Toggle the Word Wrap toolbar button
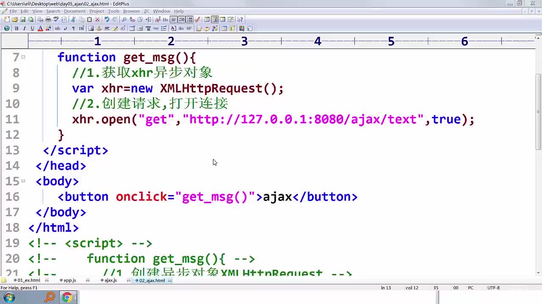The height and width of the screenshot is (304, 542). (x=174, y=19)
